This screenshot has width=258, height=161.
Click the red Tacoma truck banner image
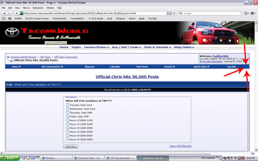[216, 33]
